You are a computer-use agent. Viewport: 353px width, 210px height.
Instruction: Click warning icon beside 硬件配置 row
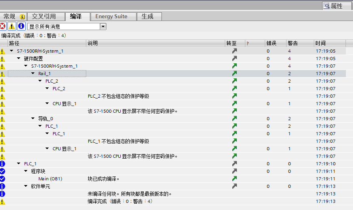[x=2, y=59]
